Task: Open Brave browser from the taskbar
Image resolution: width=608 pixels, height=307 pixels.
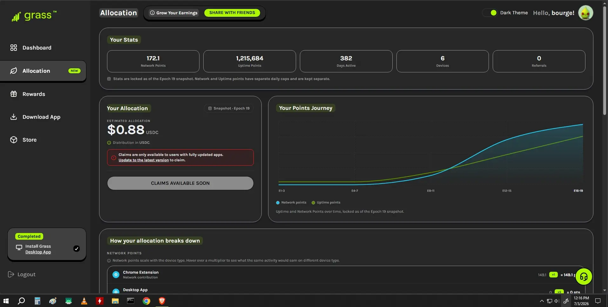Action: point(162,301)
